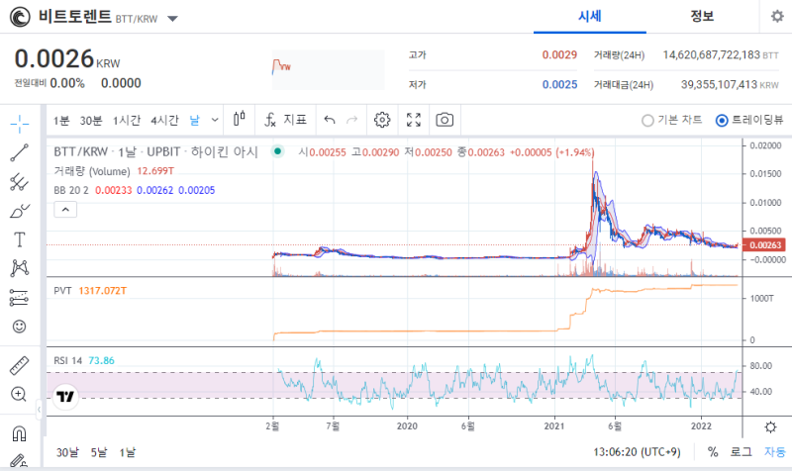The height and width of the screenshot is (471, 792).
Task: Select the pitchfork drawing tool
Action: pyautogui.click(x=20, y=182)
